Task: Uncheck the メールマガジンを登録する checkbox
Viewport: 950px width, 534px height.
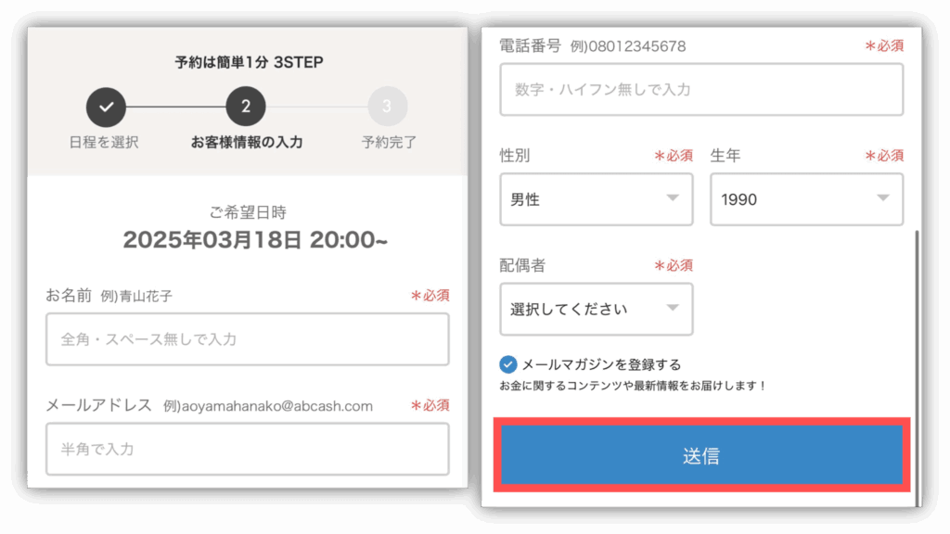Action: click(x=507, y=364)
